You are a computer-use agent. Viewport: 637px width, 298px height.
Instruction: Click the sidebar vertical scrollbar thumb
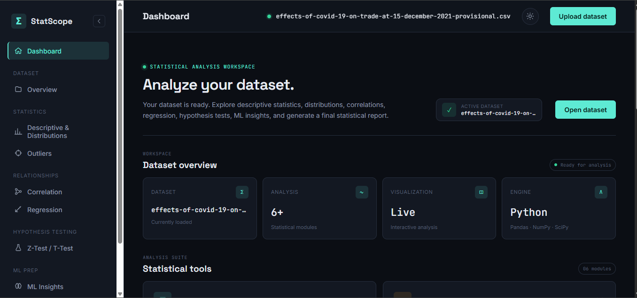coord(120,126)
